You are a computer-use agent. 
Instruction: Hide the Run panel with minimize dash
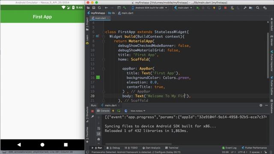tap(266, 105)
